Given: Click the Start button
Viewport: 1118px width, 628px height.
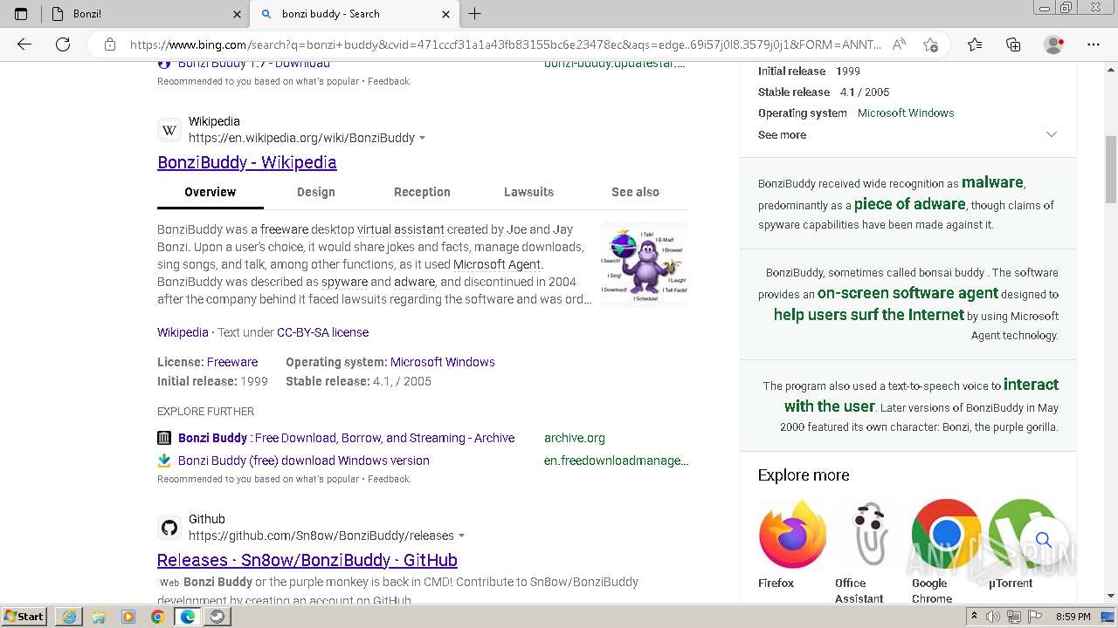Looking at the screenshot, I should point(24,617).
